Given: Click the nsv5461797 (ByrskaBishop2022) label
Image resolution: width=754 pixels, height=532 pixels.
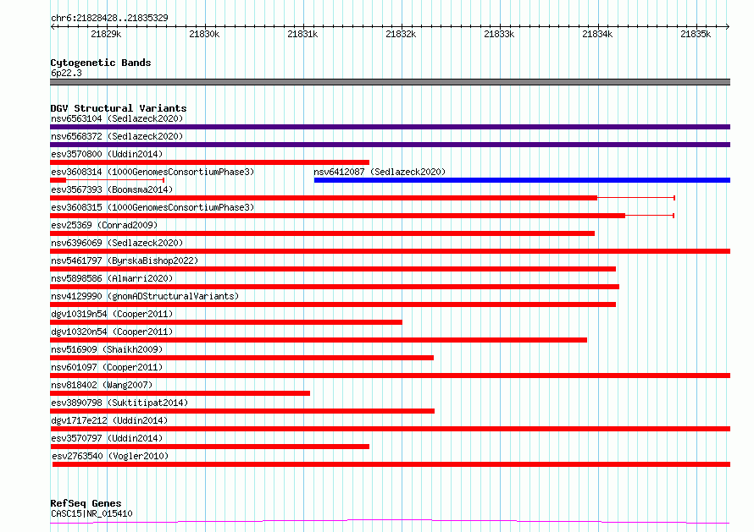Looking at the screenshot, I should click(125, 261).
